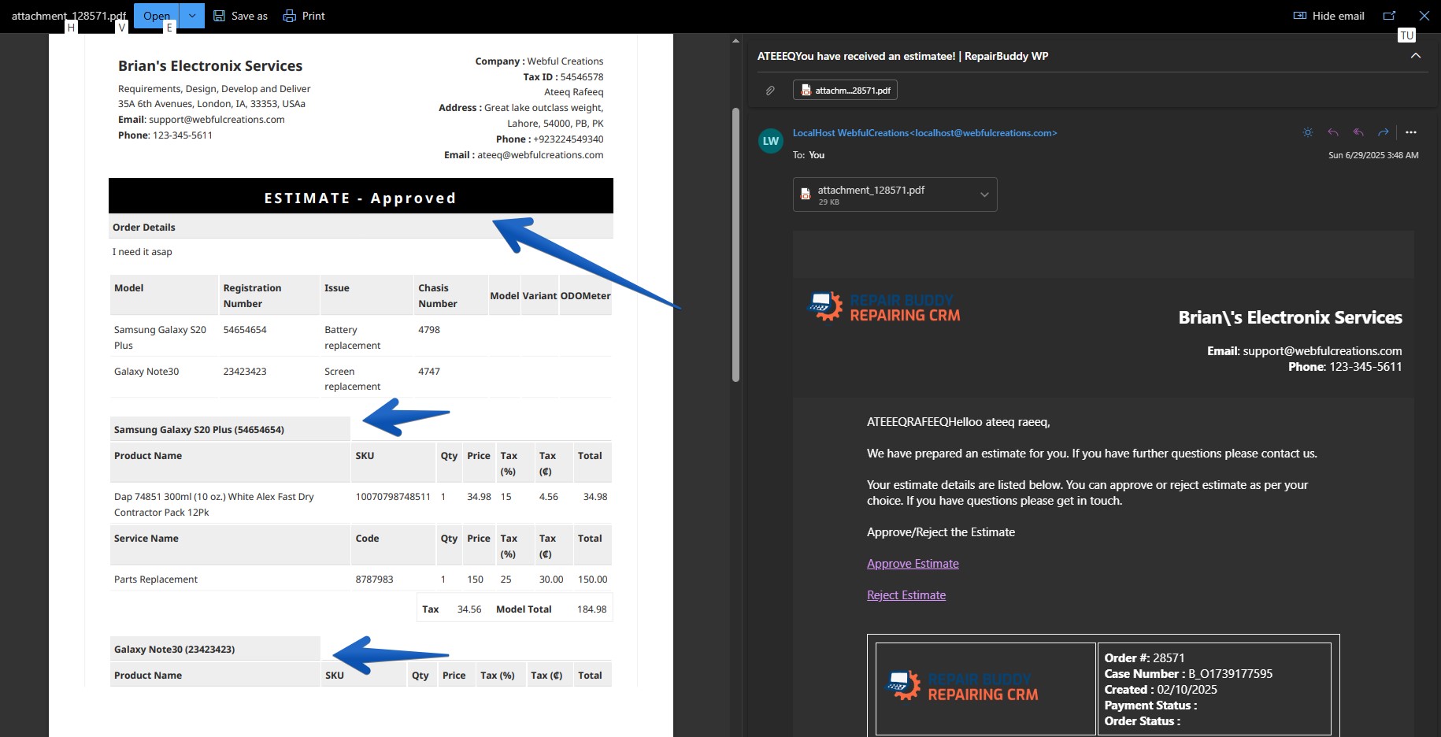Click ateeq@webfulcreations.com email in PDF

tap(540, 155)
